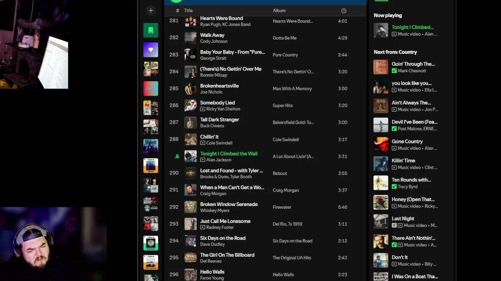This screenshot has width=501, height=281.
Task: Open album Del Rio, Tx 1959
Action: (288, 224)
